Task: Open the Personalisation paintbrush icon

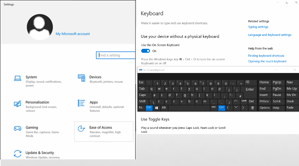Action: [x=17, y=104]
